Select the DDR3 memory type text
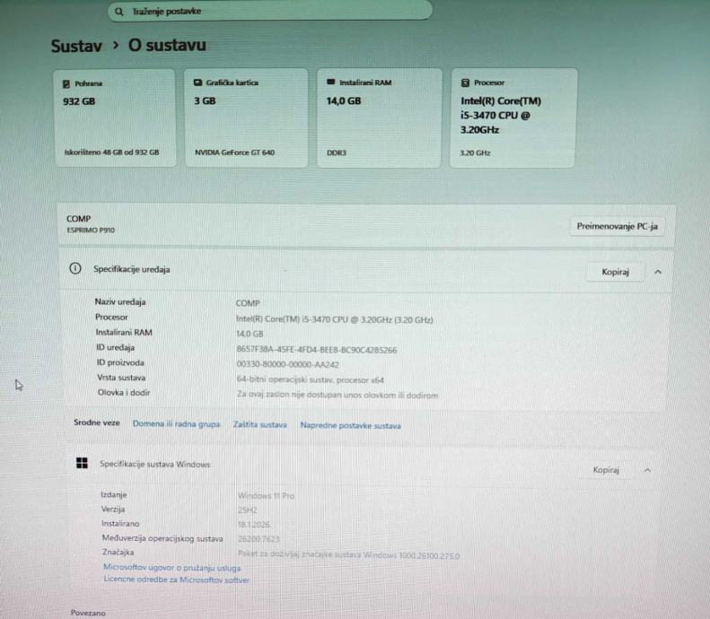Screen dimensions: 710x619 point(336,153)
